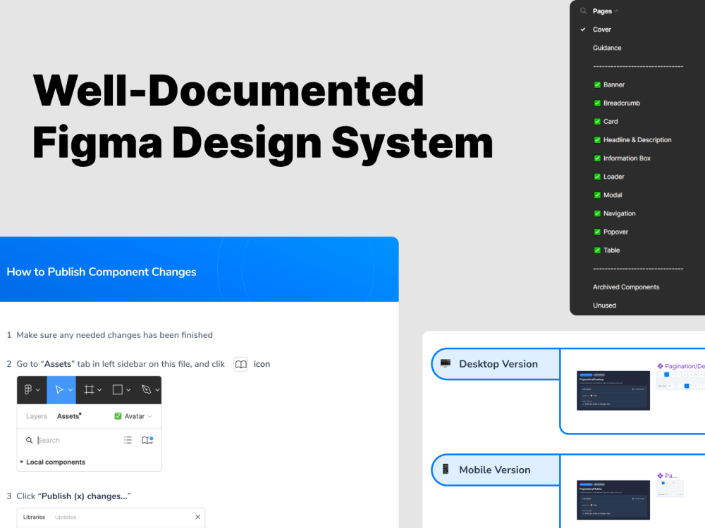
Task: Open the Figma menu dropdown chevron
Action: click(38, 390)
